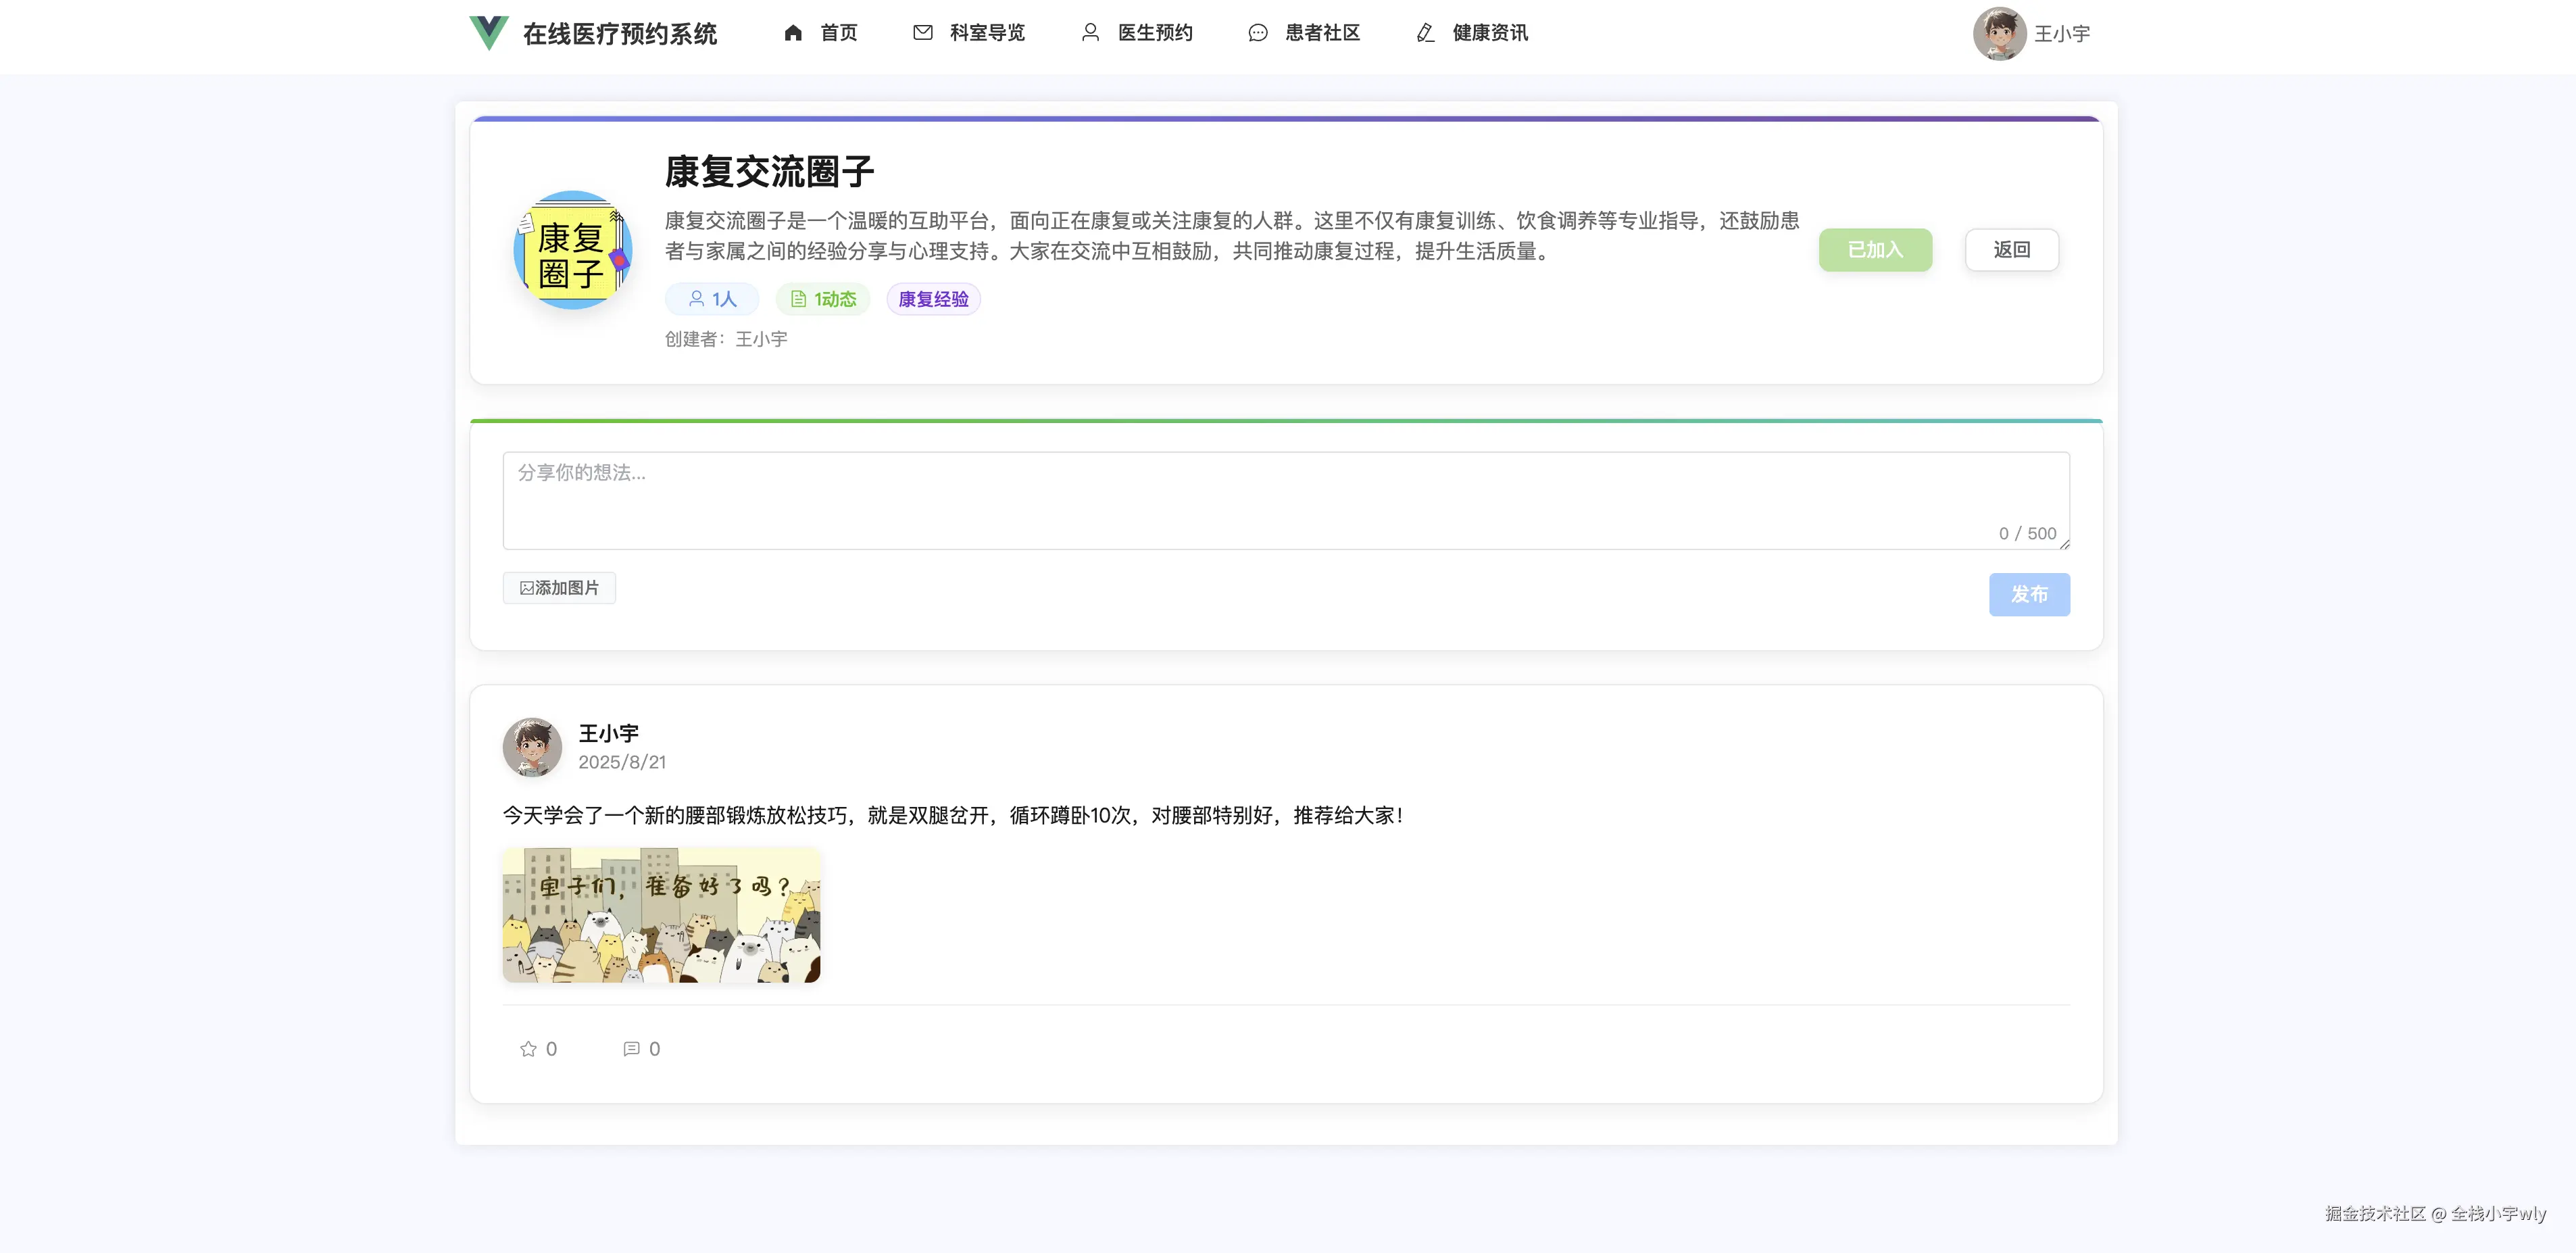Click the 1动态 posts badge
The height and width of the screenshot is (1253, 2576).
click(822, 298)
